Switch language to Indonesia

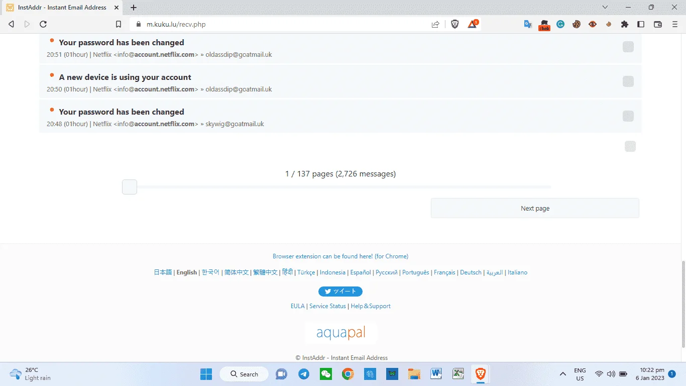click(x=332, y=272)
